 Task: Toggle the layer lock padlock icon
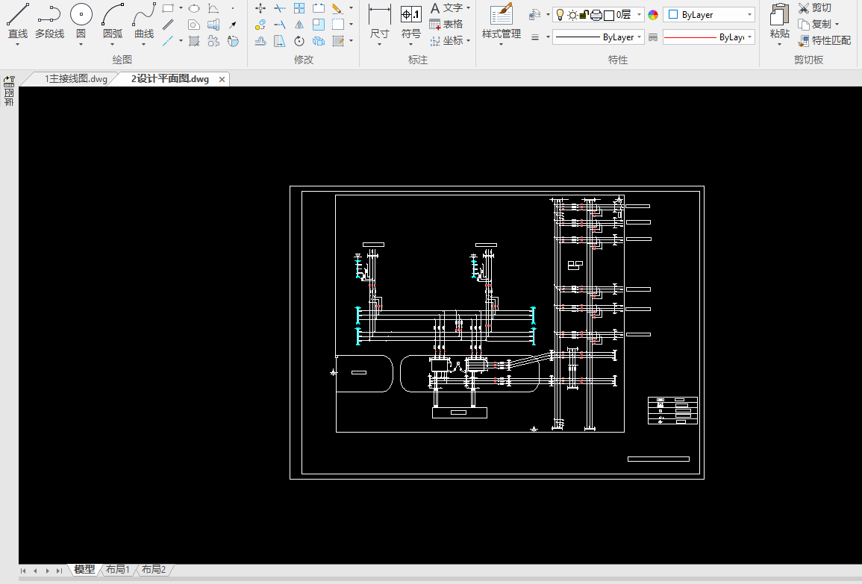click(x=584, y=15)
